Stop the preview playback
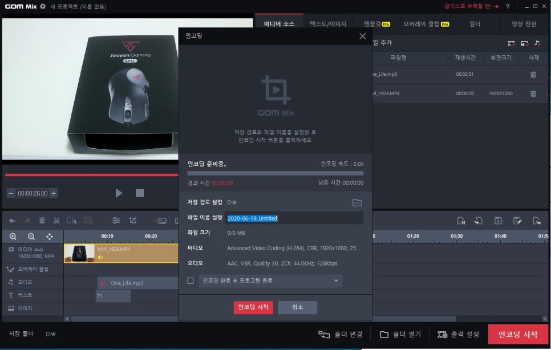Screen dimensions: 551x350 point(140,193)
